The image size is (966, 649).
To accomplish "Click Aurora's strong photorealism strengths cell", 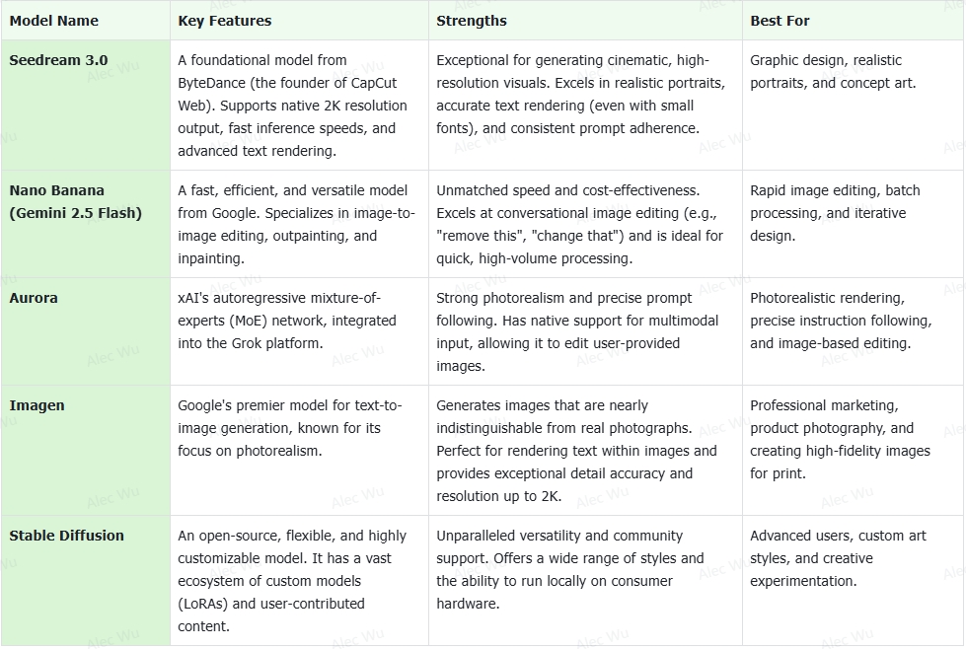I will coord(585,331).
